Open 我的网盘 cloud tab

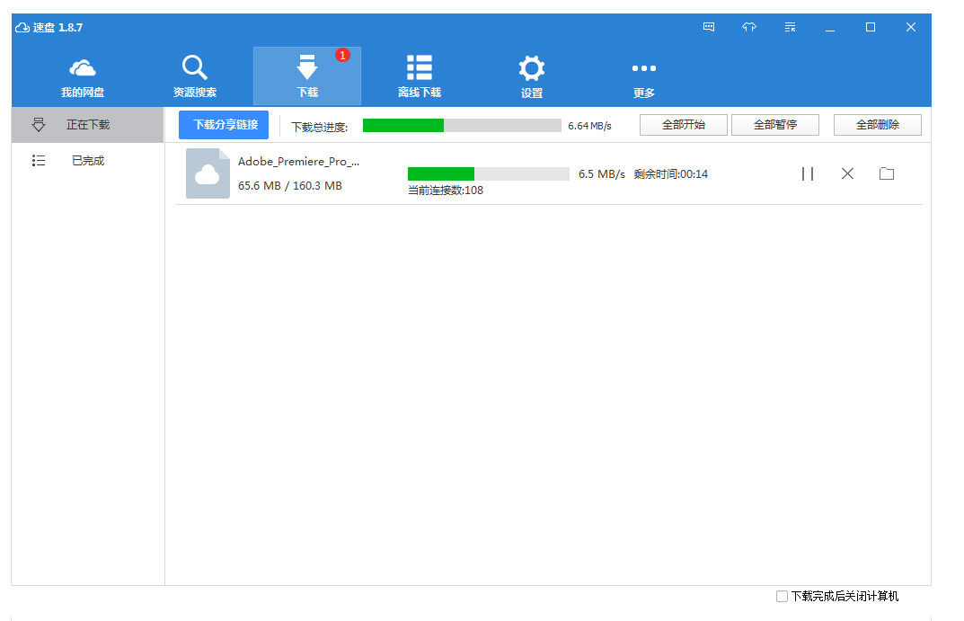[83, 76]
